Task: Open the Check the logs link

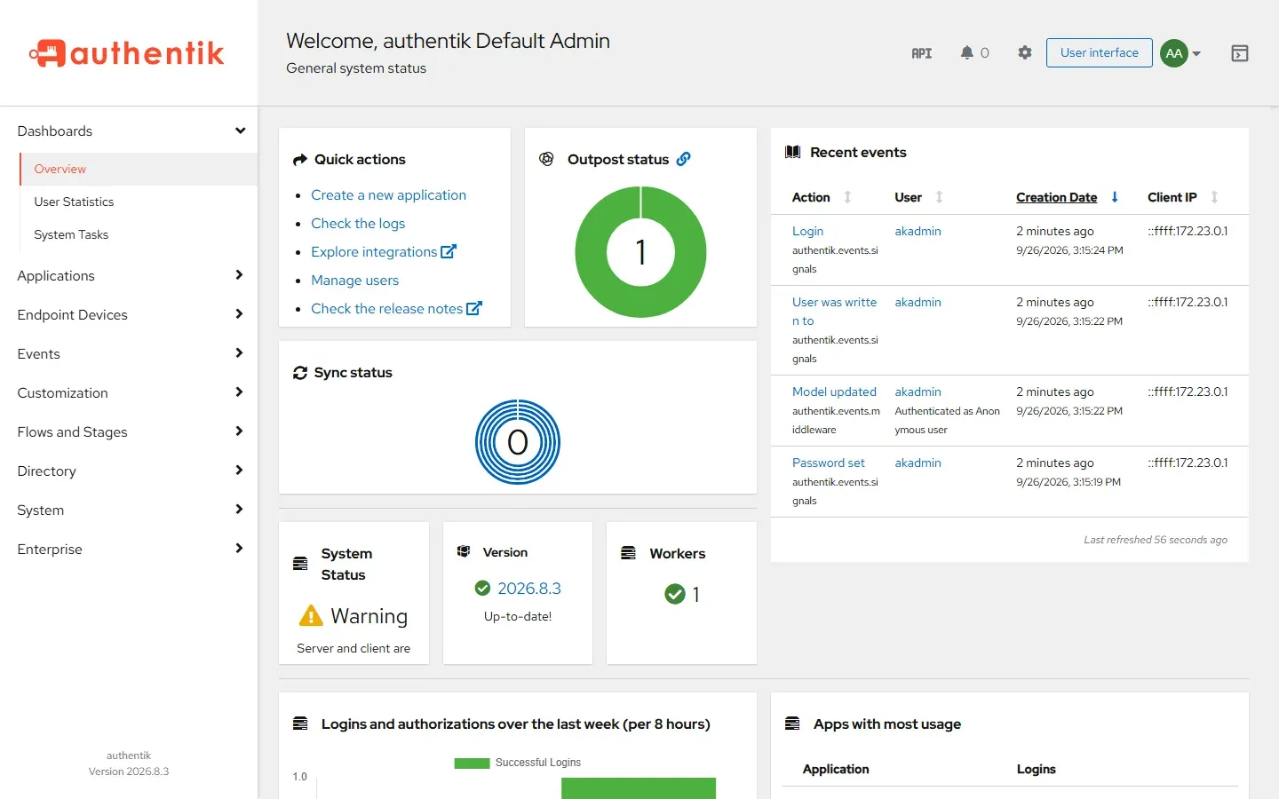Action: [358, 223]
